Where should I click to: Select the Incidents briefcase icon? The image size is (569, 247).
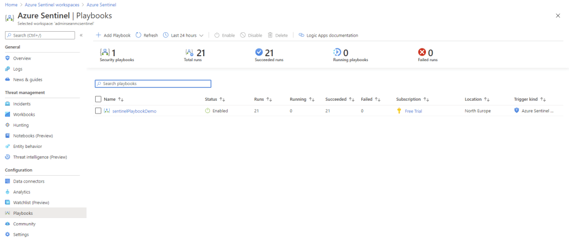(7, 103)
